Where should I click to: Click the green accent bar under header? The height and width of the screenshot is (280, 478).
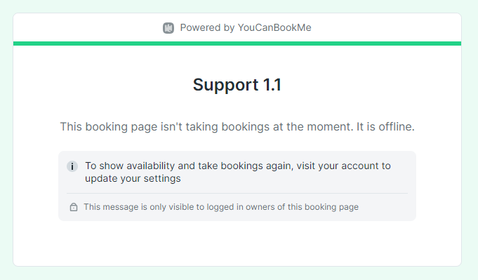tap(237, 44)
